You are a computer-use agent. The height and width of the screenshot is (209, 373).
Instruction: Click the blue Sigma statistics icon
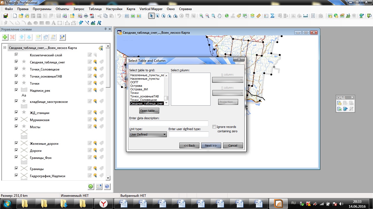(x=272, y=16)
